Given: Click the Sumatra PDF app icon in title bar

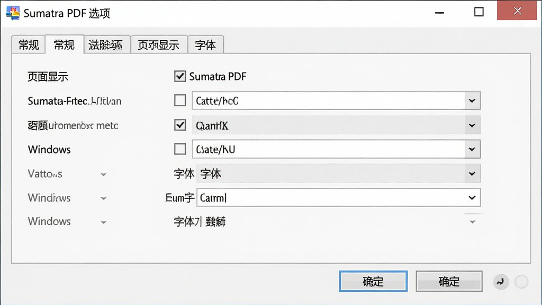Looking at the screenshot, I should point(13,13).
